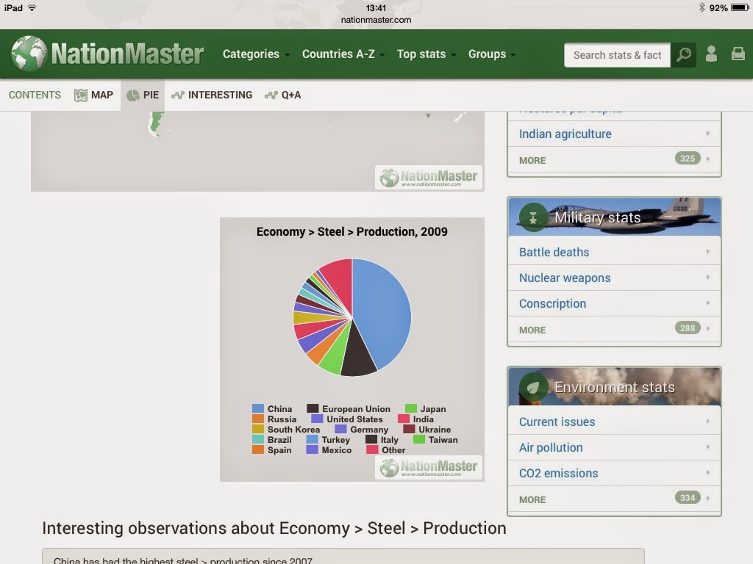Click the map icon beside MAP

(80, 95)
